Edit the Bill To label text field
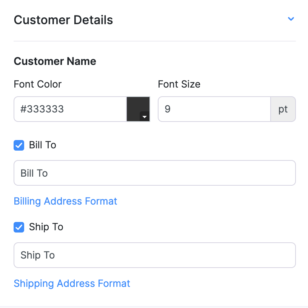Viewport: 308px width, 308px height. click(154, 173)
